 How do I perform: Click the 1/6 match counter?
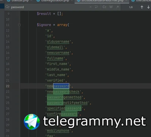point(131,7)
